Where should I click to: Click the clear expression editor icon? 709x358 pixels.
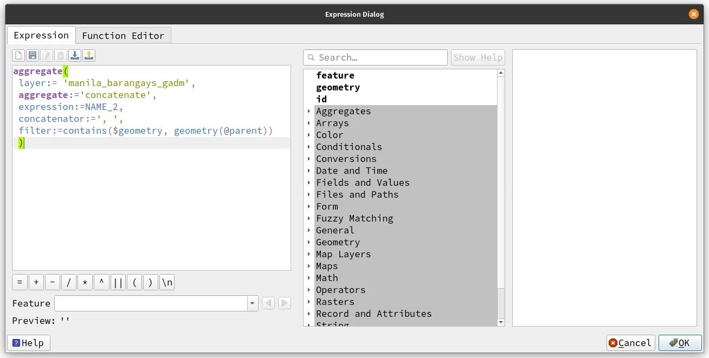pyautogui.click(x=18, y=55)
